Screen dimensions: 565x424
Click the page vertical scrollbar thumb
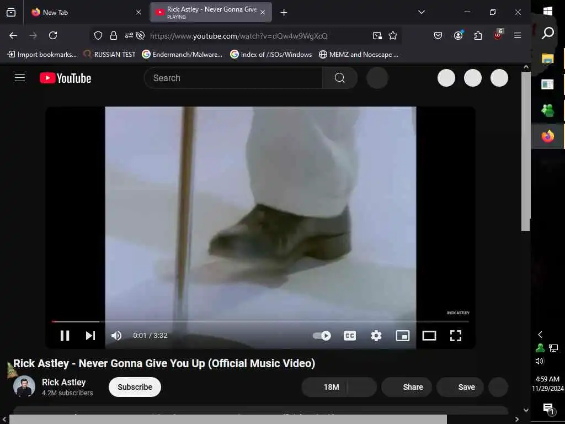pos(526,151)
